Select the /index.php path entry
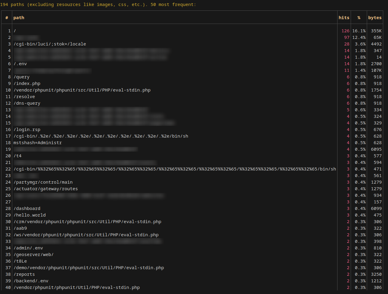 point(27,83)
